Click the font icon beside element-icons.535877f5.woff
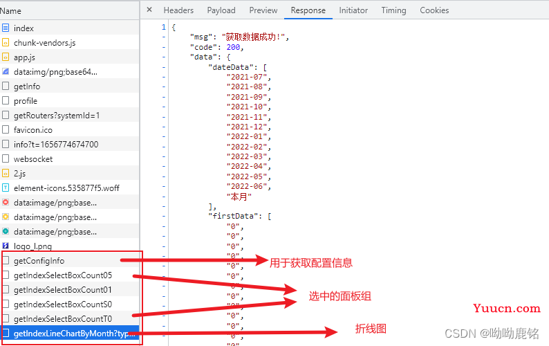 click(6, 188)
